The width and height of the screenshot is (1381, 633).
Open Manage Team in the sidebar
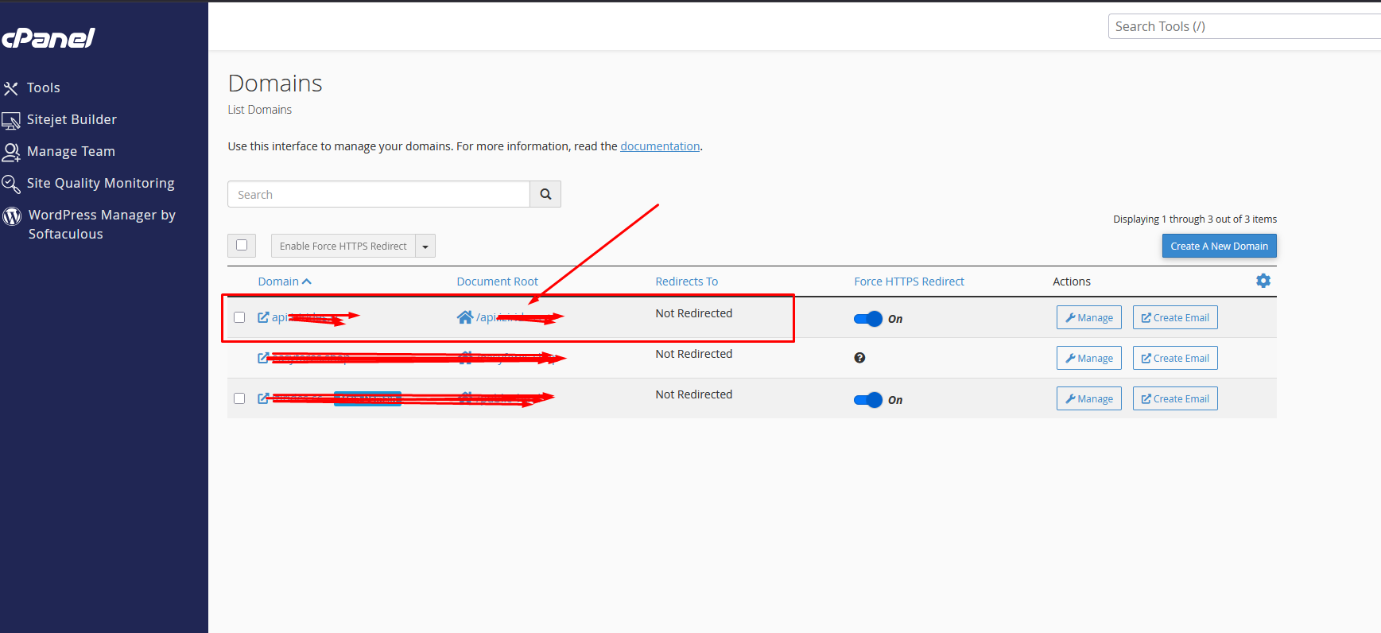coord(71,151)
